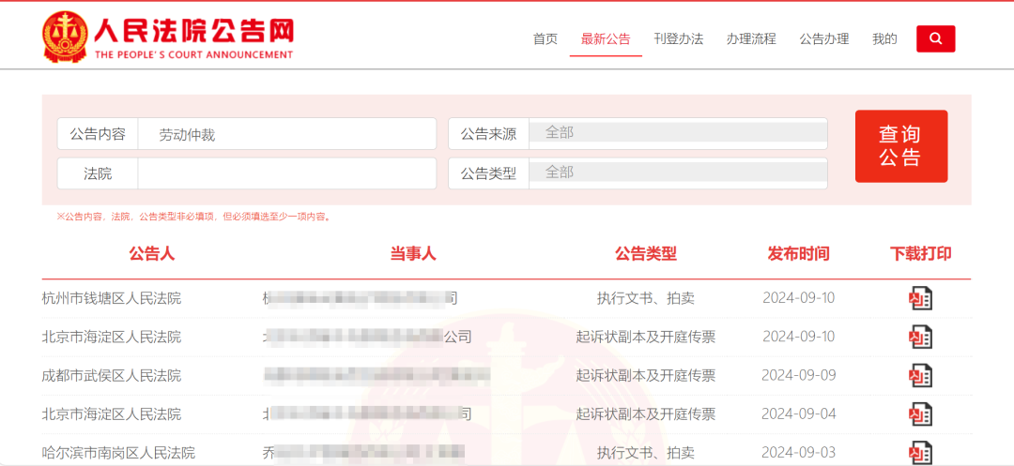Download PDF for 成都市武侯区人民法院 row
Screen dimensions: 1014x466
920,376
